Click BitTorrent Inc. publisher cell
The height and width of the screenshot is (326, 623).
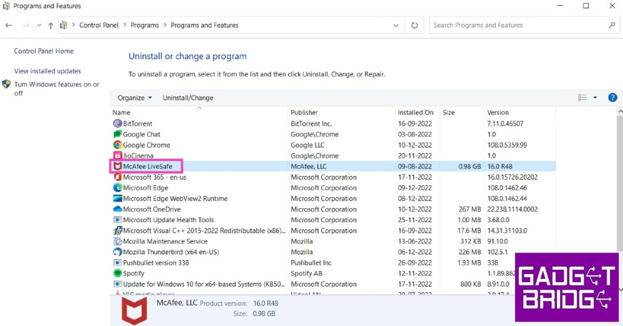311,124
